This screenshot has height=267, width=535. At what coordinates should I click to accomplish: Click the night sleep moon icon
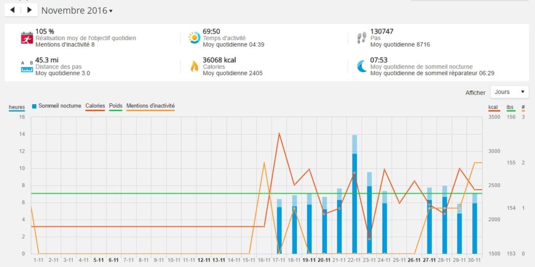tap(361, 67)
